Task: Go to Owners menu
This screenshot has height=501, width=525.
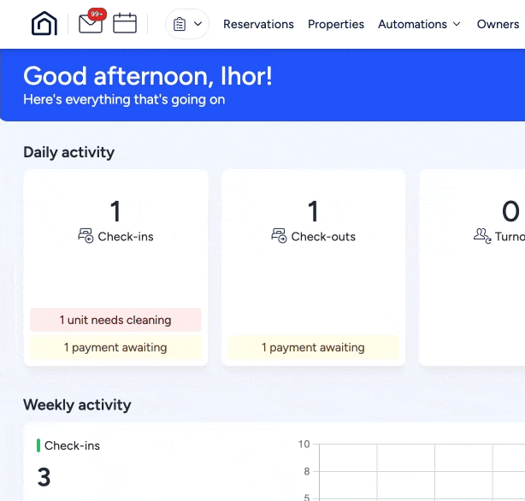Action: pos(498,24)
